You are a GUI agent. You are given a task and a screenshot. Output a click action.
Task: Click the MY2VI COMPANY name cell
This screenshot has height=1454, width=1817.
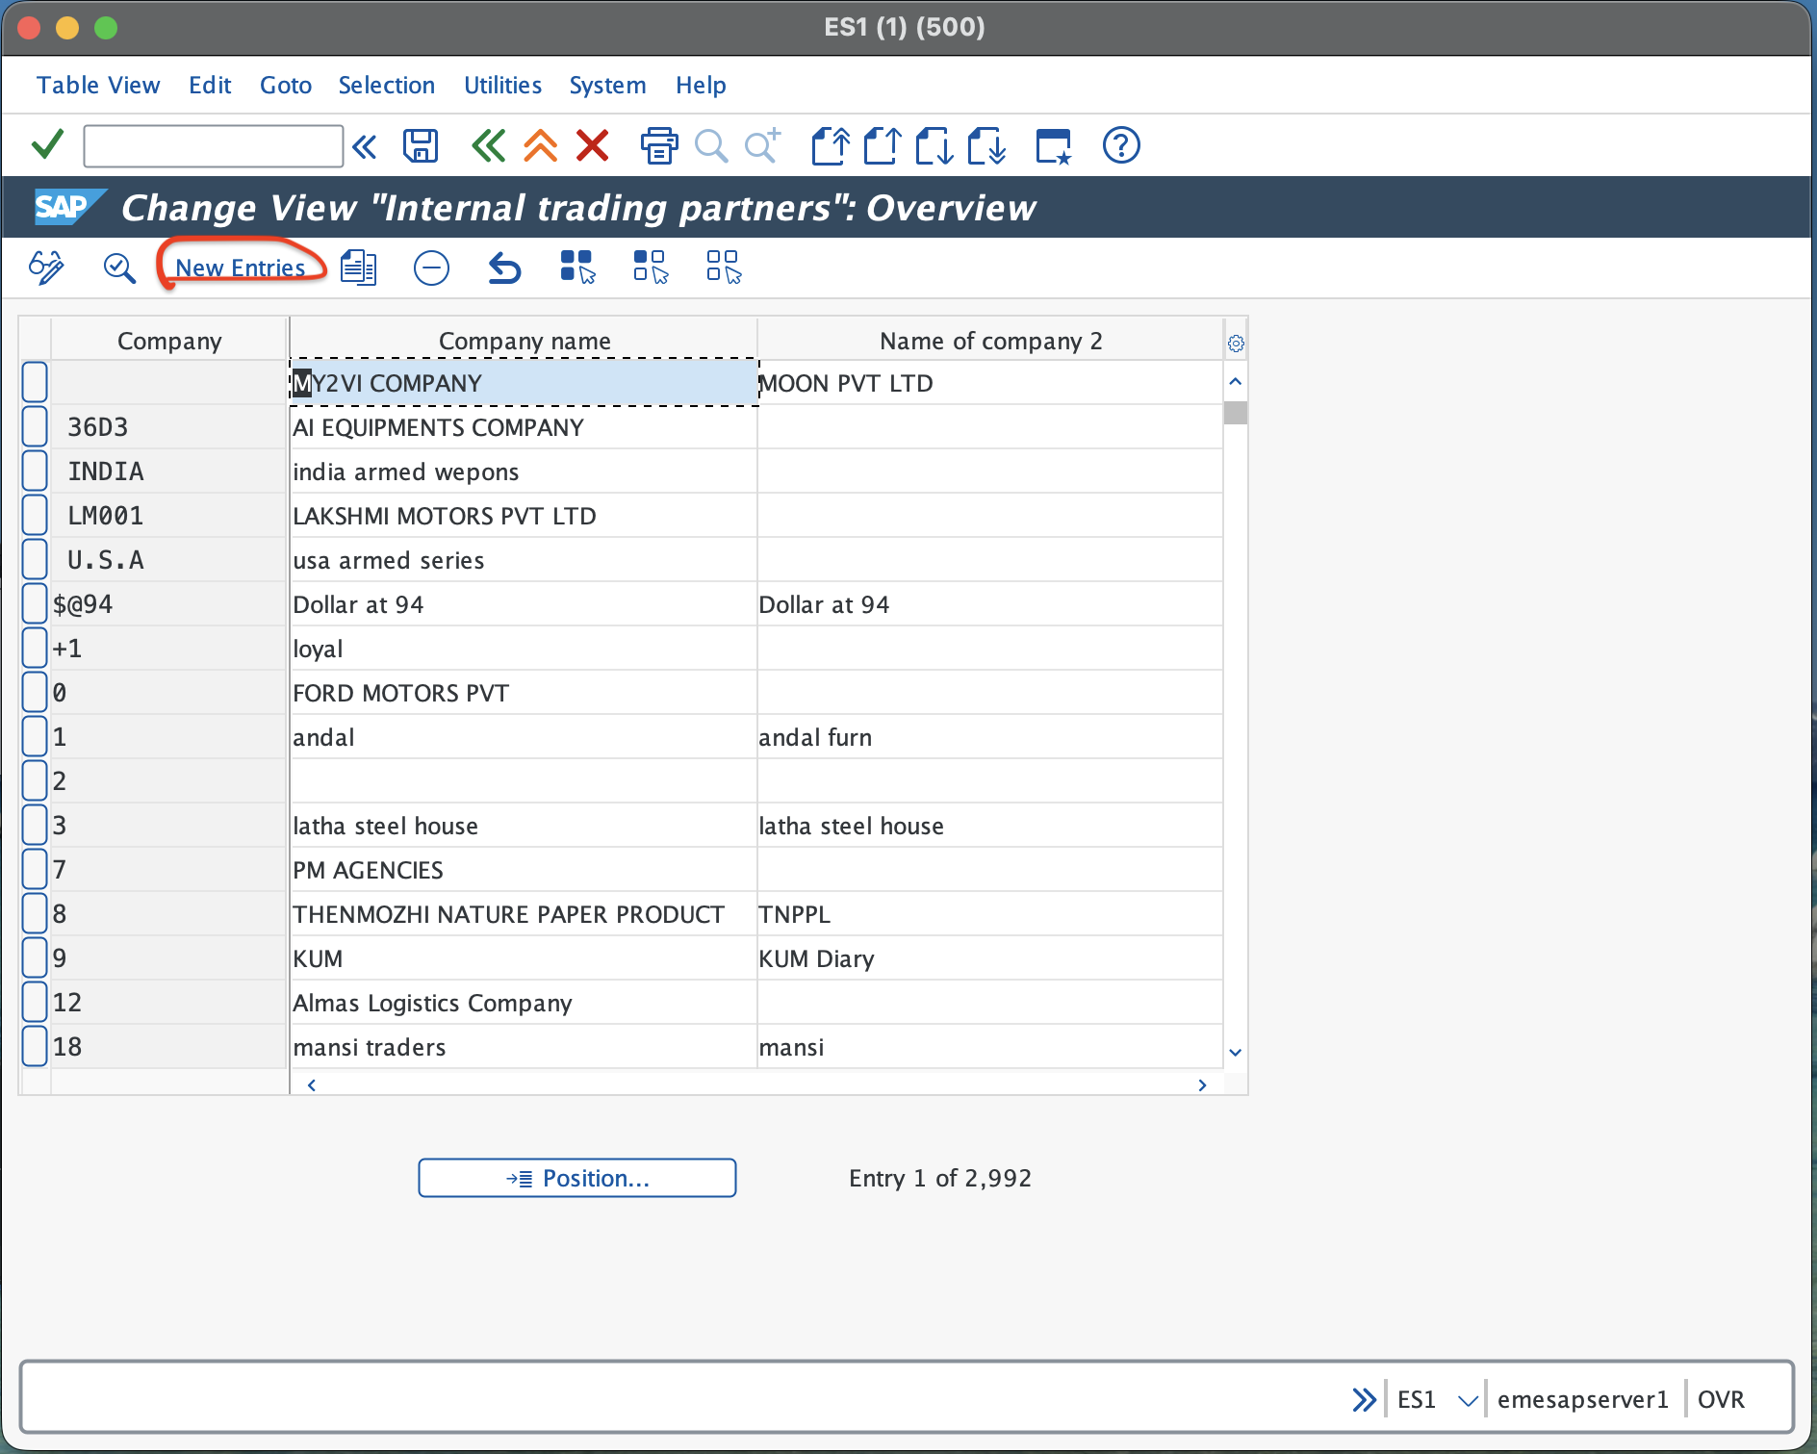[x=525, y=383]
